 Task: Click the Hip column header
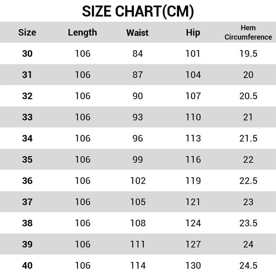coord(193,32)
